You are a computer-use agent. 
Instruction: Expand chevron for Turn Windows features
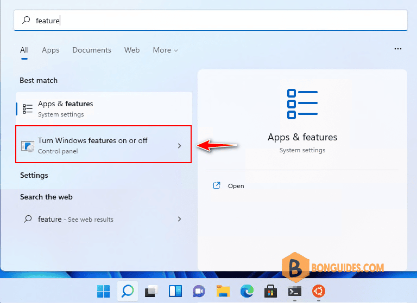180,146
